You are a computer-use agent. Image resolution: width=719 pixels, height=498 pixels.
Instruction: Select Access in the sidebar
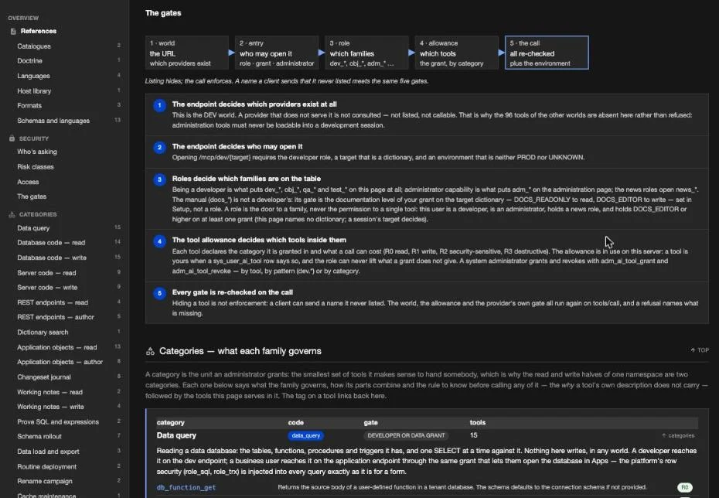[x=28, y=182]
